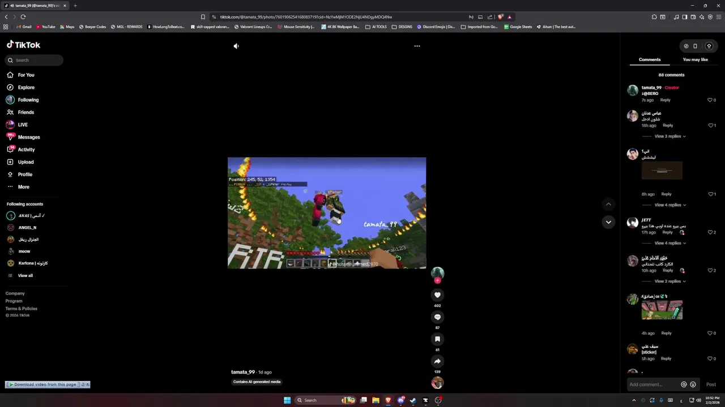Switch to the You may like tab
725x407 pixels.
point(695,59)
